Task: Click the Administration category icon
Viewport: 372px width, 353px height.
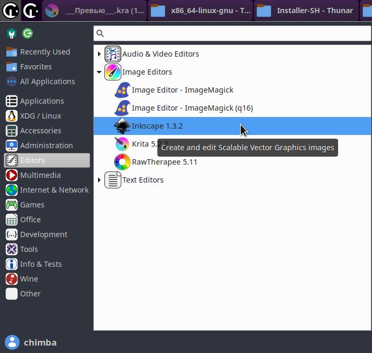Action: coord(11,146)
